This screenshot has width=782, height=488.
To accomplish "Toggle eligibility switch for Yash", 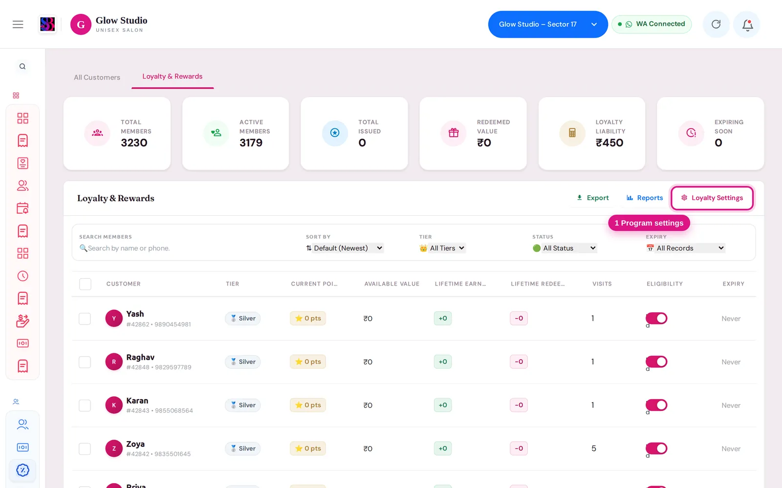I will 656,319.
